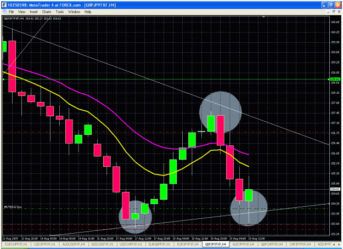Click the '18 Aug 20:00' time label
This screenshot has width=343, height=249.
[x=218, y=239]
